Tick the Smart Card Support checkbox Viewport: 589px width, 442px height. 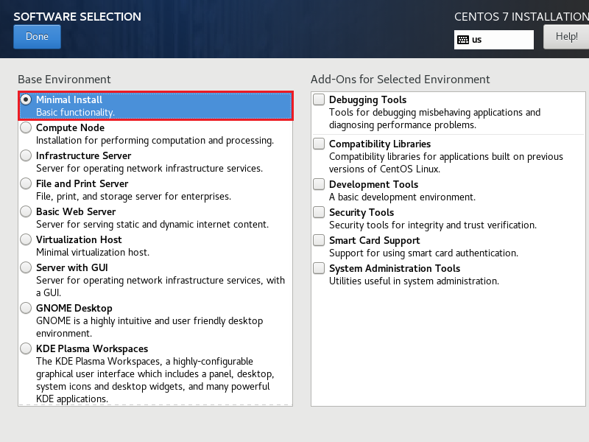coord(319,240)
